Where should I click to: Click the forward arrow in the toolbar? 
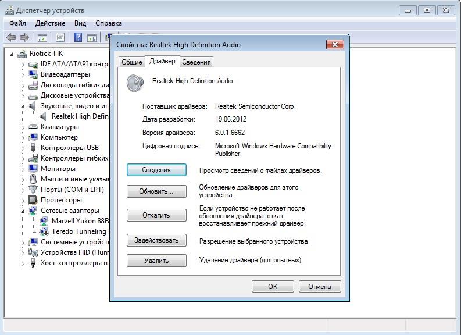[x=24, y=38]
